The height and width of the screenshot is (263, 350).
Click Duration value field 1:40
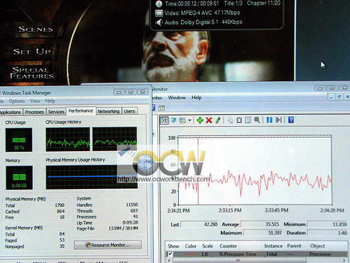tap(328, 232)
